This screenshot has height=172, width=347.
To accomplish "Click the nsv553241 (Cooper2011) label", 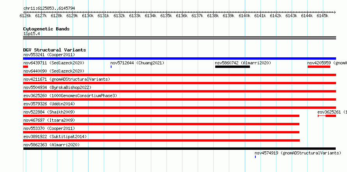I will coord(49,55).
